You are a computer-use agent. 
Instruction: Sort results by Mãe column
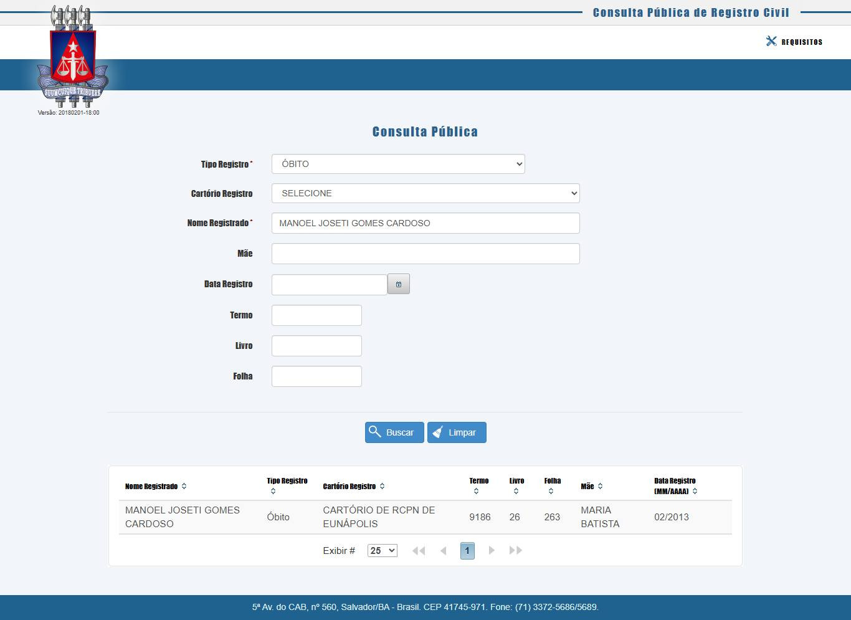[600, 486]
